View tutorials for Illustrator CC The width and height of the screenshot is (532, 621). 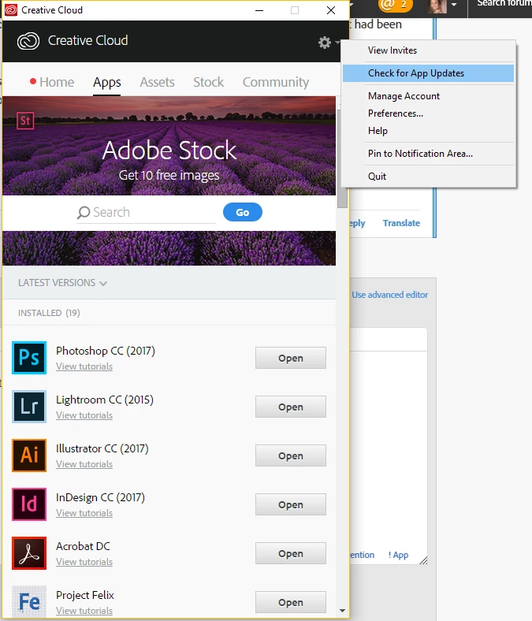coord(84,464)
